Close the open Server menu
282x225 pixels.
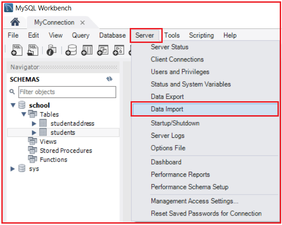pos(145,35)
